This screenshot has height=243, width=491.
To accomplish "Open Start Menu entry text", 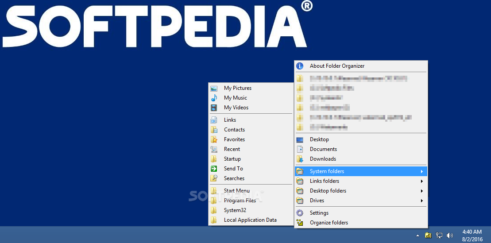I will (237, 191).
